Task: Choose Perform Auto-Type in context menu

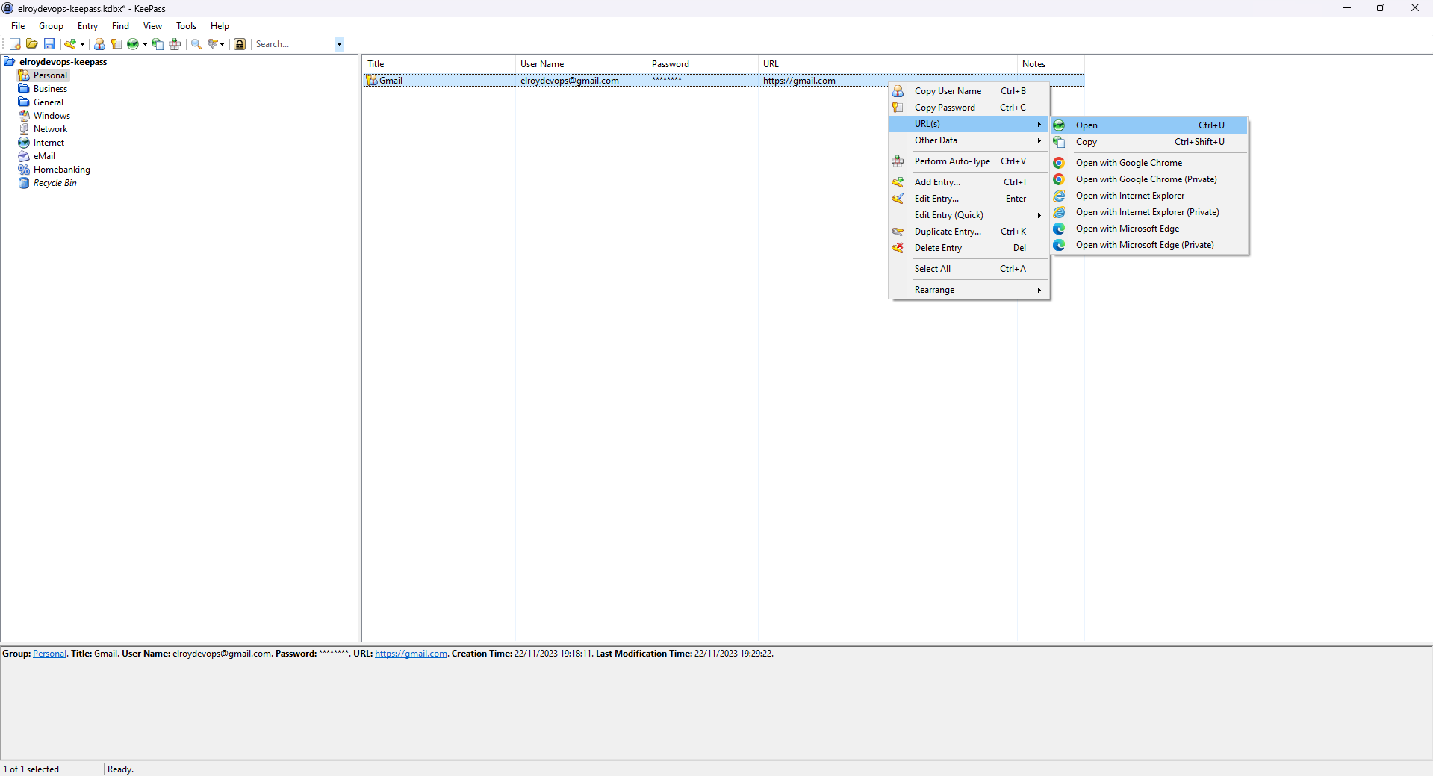Action: 969,161
